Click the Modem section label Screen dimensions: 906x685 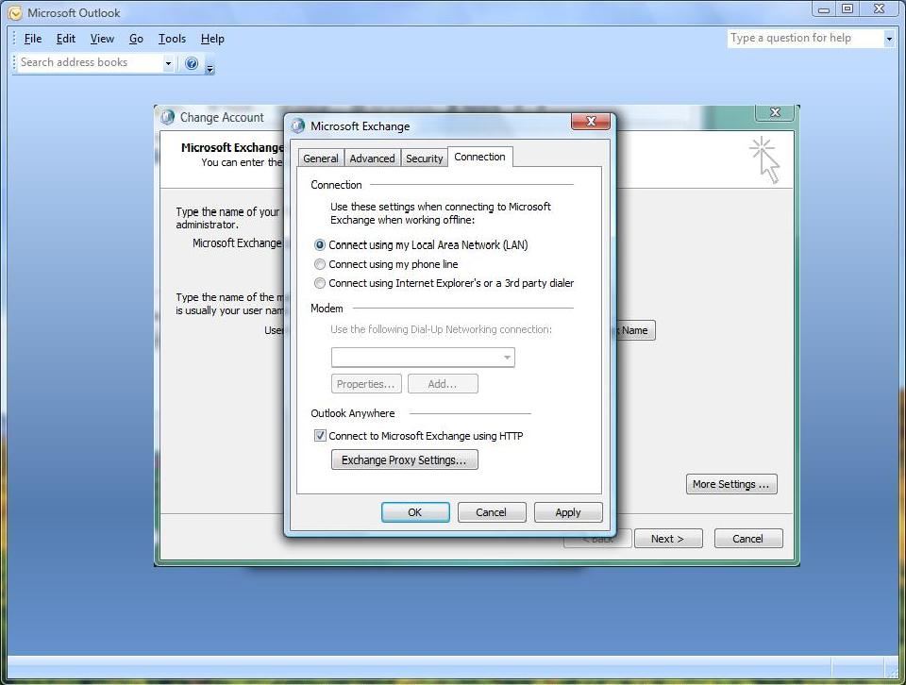(327, 309)
